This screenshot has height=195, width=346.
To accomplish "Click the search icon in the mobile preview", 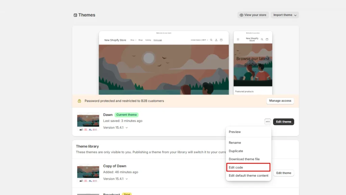I will 262,39.
